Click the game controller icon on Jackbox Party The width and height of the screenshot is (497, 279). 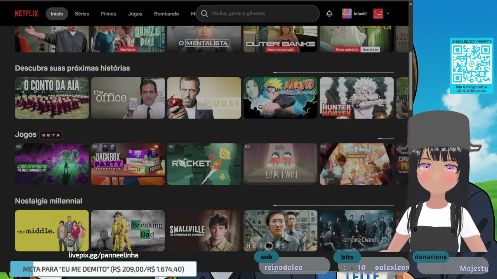point(95,146)
